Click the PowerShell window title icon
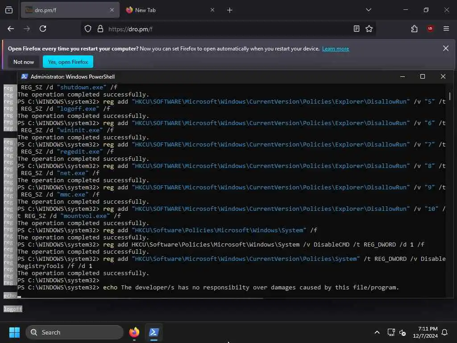The height and width of the screenshot is (343, 457). pos(25,76)
